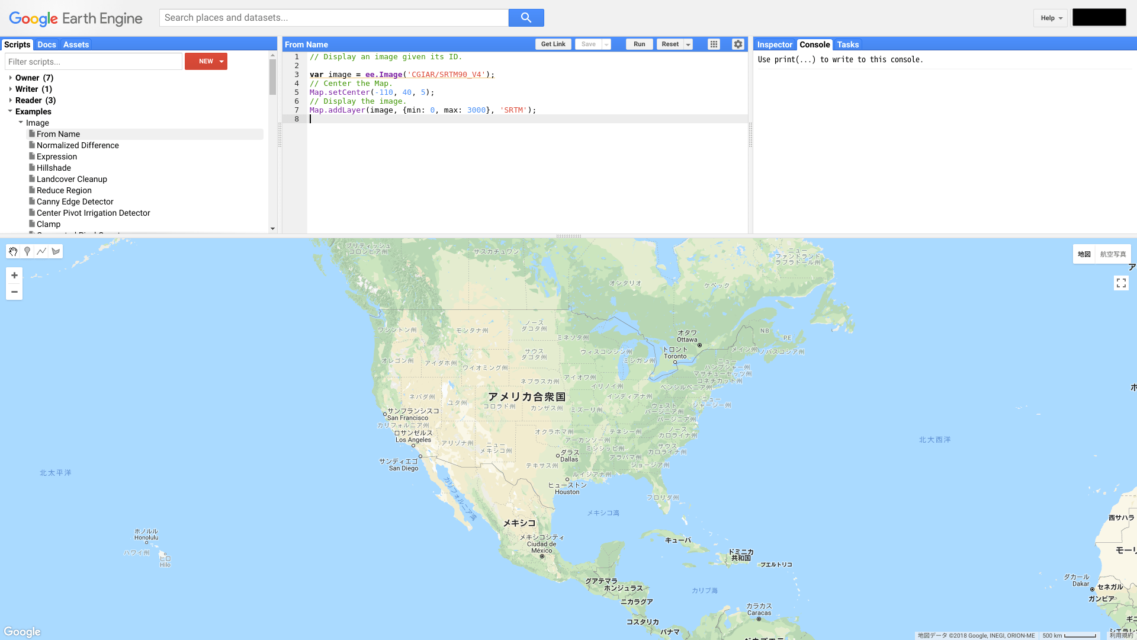This screenshot has height=640, width=1137.
Task: Collapse the Examples folder
Action: 11,111
